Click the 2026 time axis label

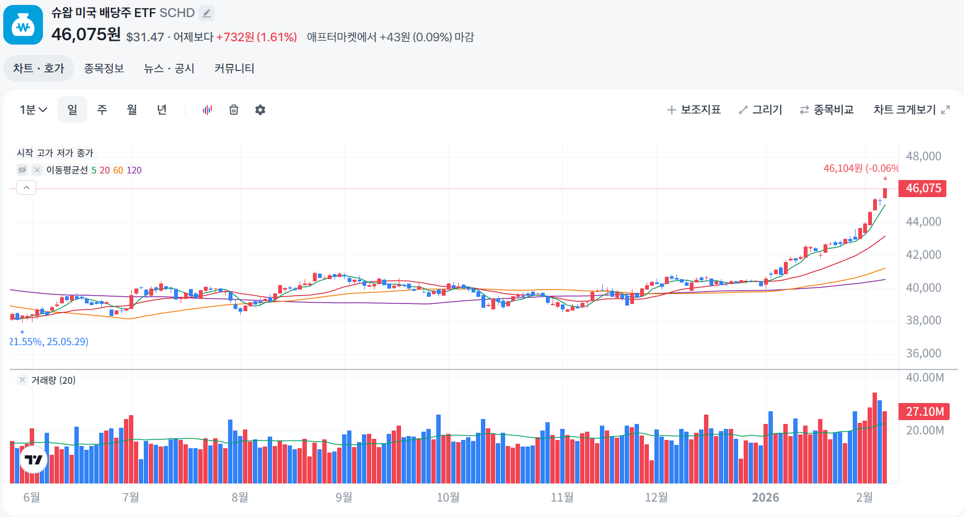[765, 498]
